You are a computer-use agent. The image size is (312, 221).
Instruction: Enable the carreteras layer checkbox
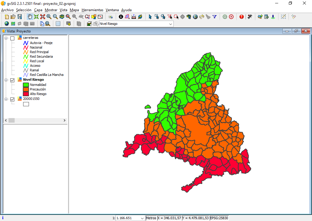pos(12,38)
